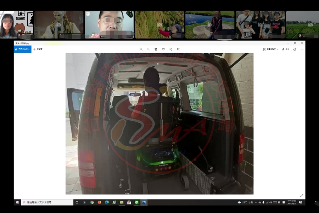
Task: Open the Windows Start menu
Action: (17, 202)
